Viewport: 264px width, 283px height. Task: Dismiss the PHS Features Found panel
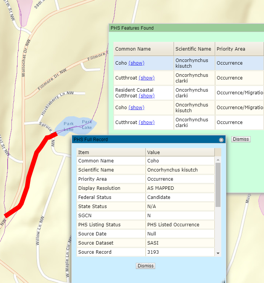(x=241, y=139)
